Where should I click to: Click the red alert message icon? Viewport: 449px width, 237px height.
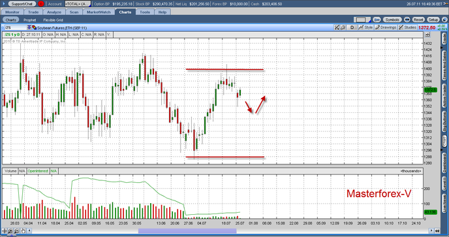(41, 4)
